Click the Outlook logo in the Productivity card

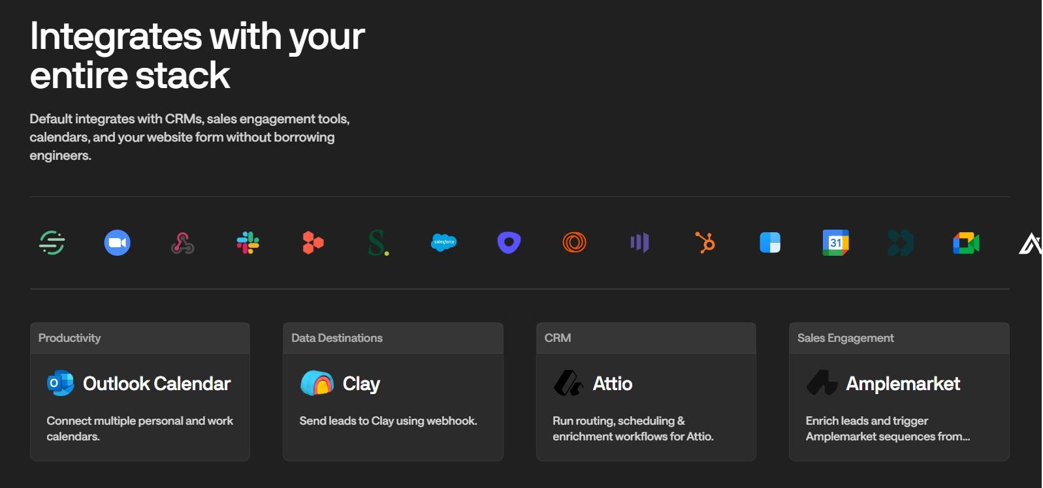click(61, 383)
